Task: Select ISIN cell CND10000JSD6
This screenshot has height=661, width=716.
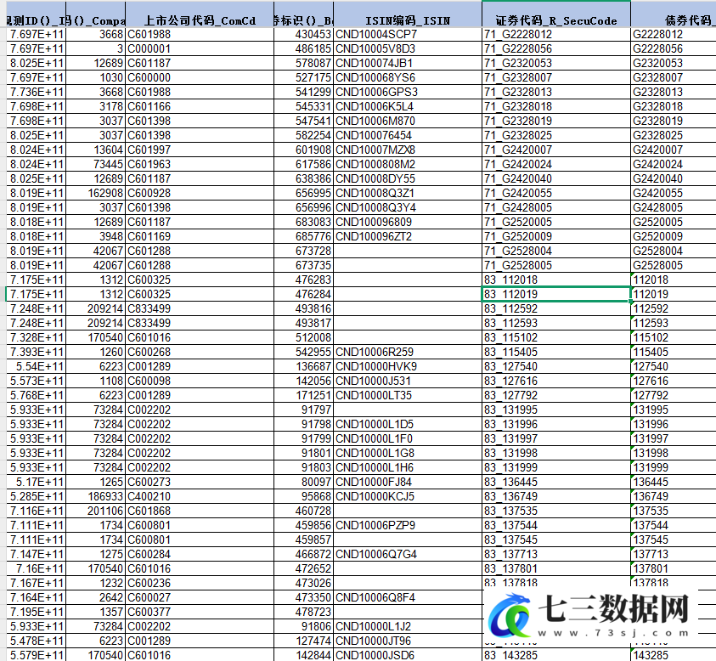Action: tap(408, 655)
